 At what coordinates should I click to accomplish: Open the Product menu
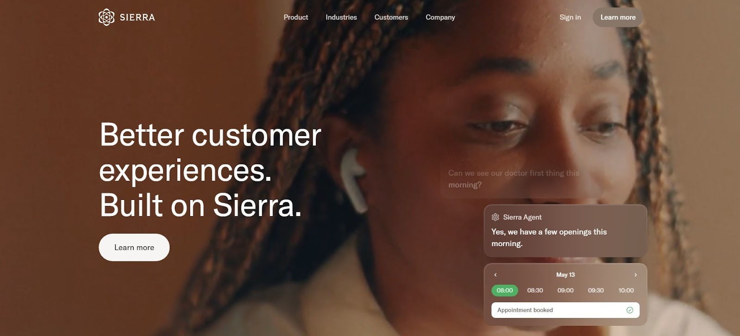296,17
